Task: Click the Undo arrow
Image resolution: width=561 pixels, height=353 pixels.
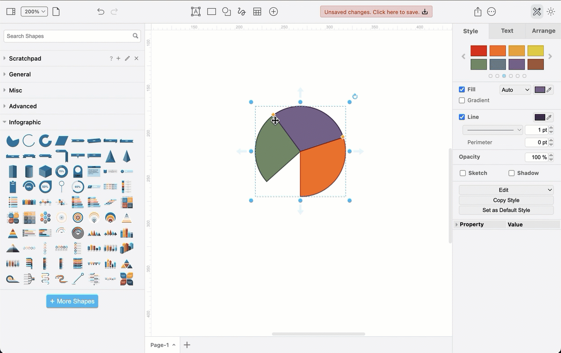Action: coord(100,11)
